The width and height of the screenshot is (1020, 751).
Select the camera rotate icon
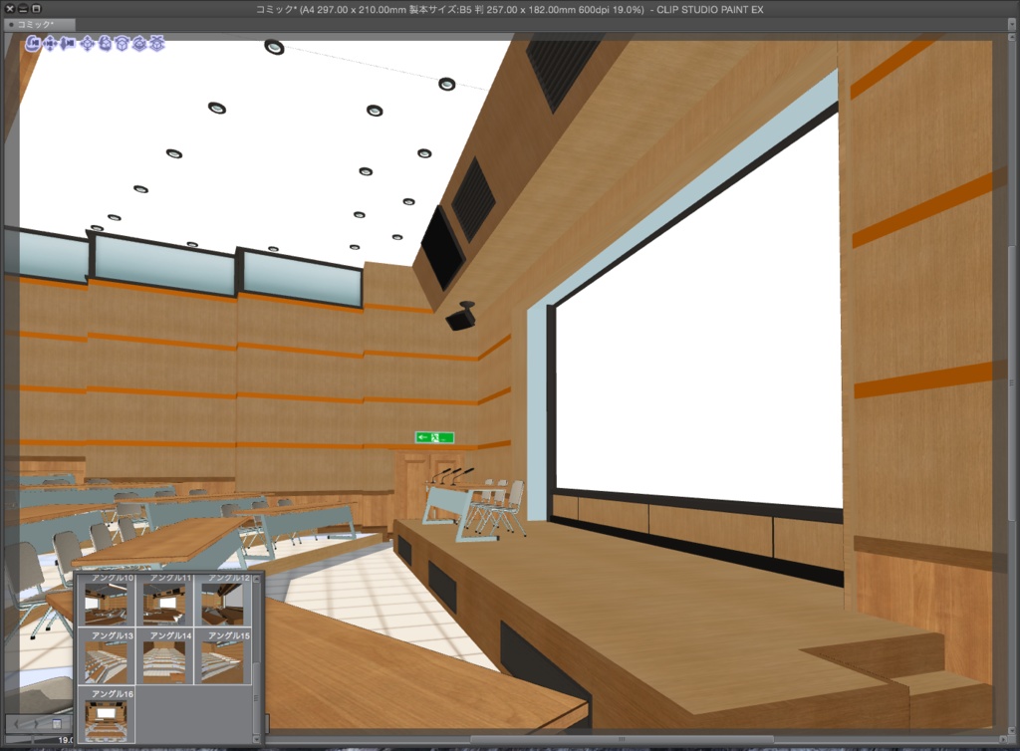(33, 44)
